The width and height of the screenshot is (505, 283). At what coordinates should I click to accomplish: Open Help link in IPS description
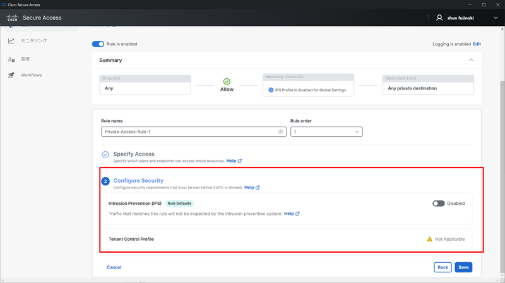292,214
